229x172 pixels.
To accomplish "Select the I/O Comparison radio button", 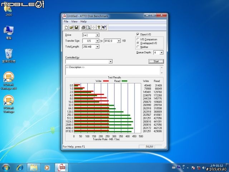I will pos(138,39).
